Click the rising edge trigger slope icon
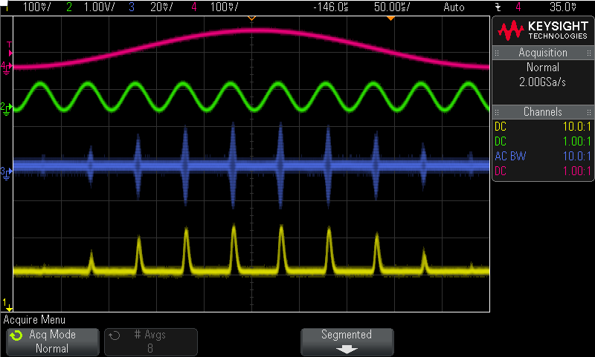Viewport: 595px width, 357px height. (498, 7)
